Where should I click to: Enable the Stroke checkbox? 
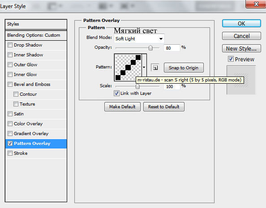(x=10, y=153)
